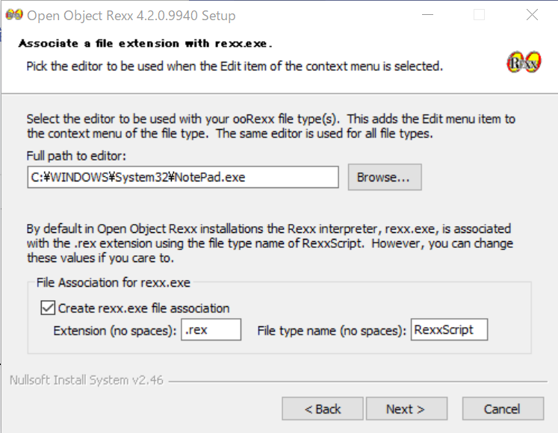Click into the Full path to editor field

tap(182, 178)
